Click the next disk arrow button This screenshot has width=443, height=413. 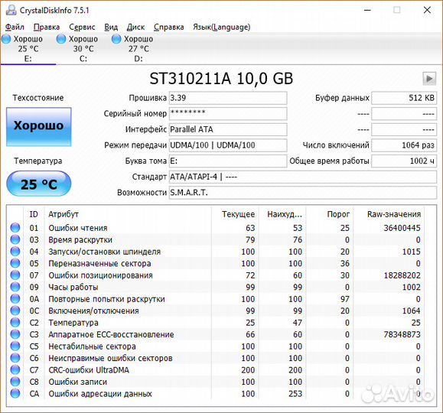tap(429, 79)
